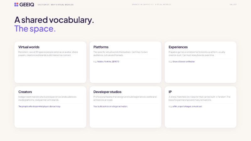
Task: Click the IP card description paragraph
Action: [200, 98]
